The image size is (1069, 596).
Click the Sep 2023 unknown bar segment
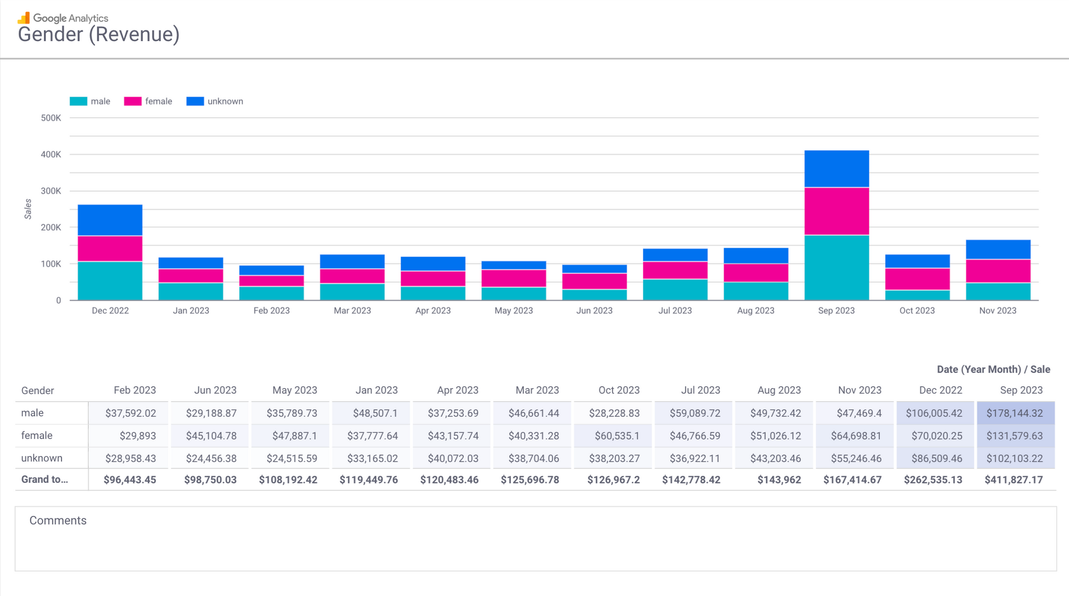836,169
